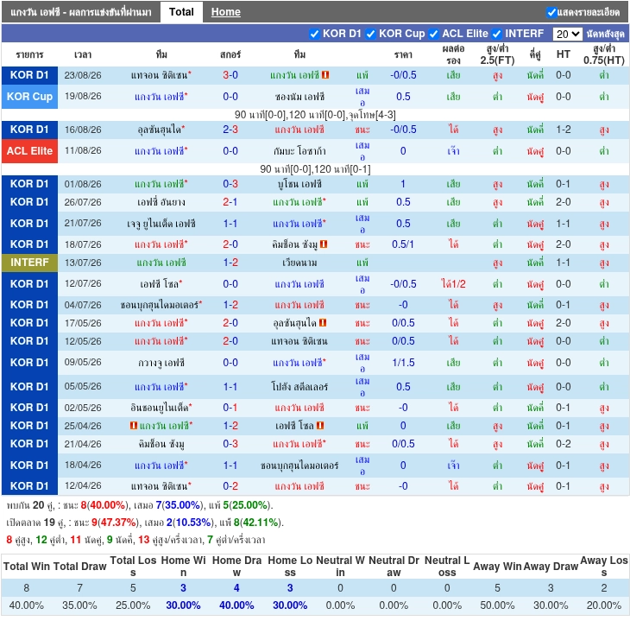Click the ACL Elite league badge
Image resolution: width=630 pixels, height=621 pixels.
coord(29,151)
